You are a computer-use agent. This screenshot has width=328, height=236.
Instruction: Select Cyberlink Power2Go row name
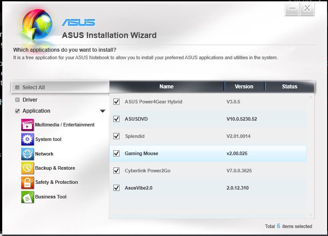point(147,171)
